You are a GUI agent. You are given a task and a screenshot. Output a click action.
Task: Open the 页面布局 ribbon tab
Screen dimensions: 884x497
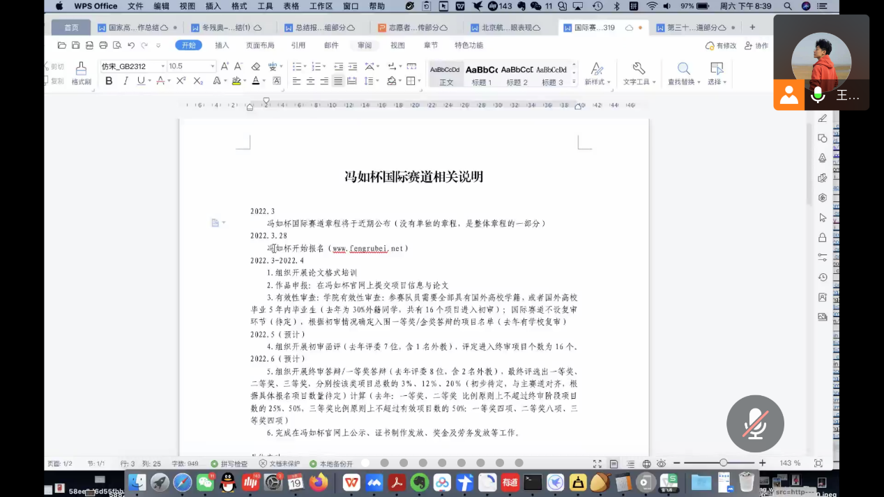click(260, 45)
